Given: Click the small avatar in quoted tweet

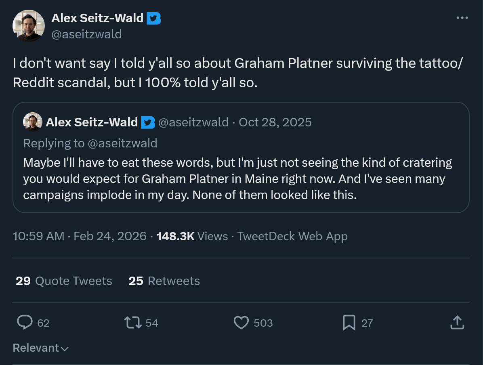Looking at the screenshot, I should click(33, 122).
